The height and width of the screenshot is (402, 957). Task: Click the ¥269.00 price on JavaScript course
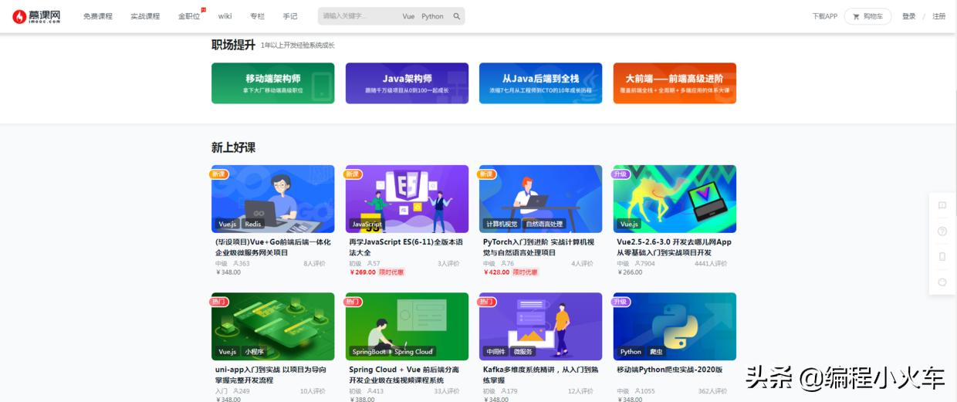pos(363,272)
